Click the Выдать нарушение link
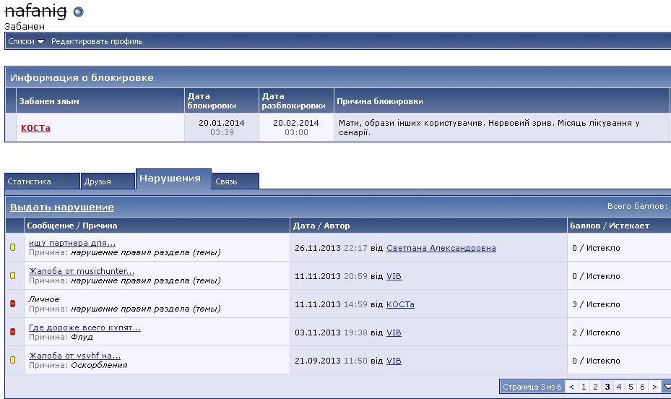The height and width of the screenshot is (399, 671). pos(61,207)
